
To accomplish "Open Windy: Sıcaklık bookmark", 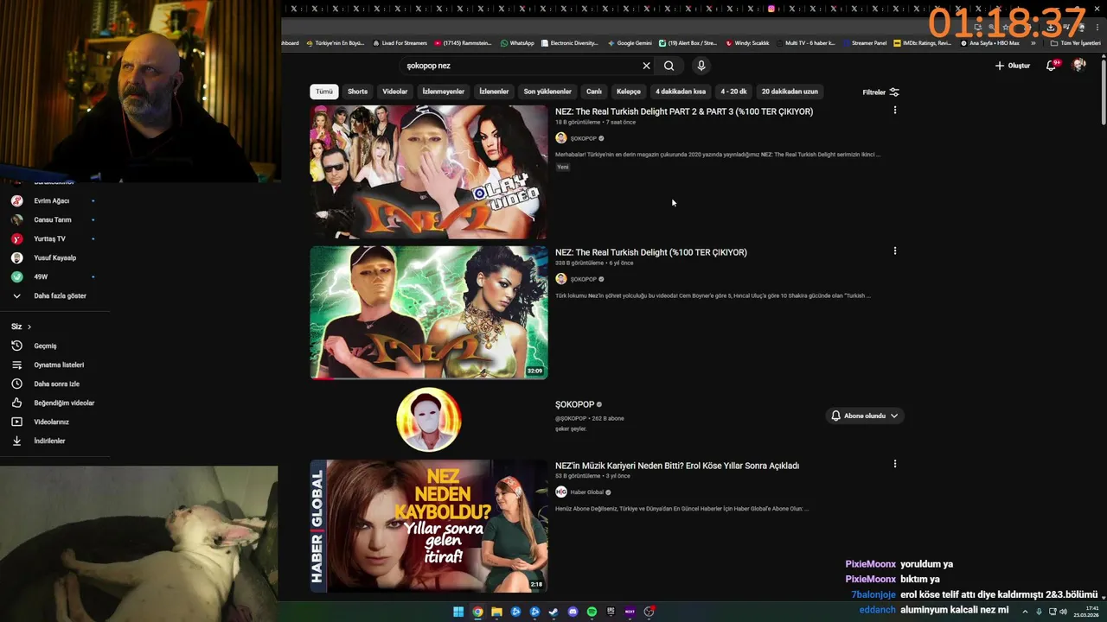I will click(x=748, y=43).
